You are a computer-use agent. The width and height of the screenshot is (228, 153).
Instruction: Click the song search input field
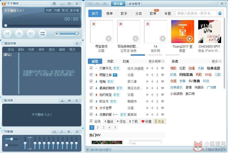coord(196,13)
